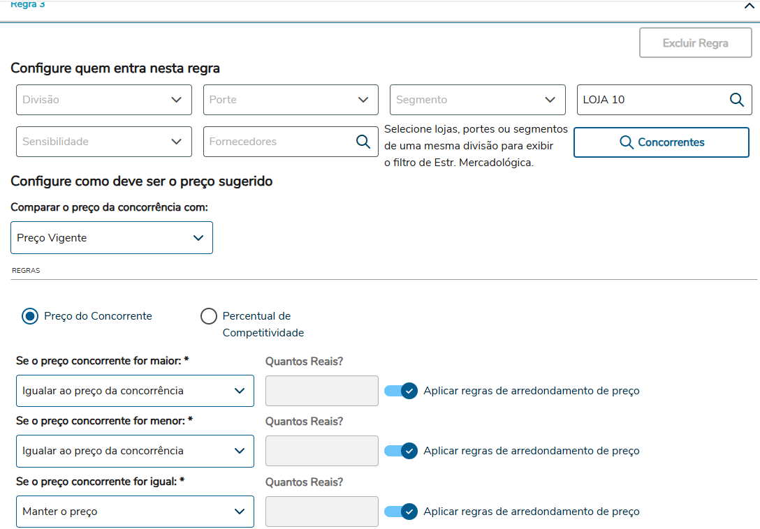Image resolution: width=760 pixels, height=529 pixels.
Task: Select the Preço do Concorrente radio button
Action: tap(30, 316)
